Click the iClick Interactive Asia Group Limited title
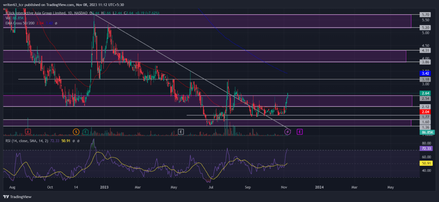The image size is (439, 202). coord(36,13)
